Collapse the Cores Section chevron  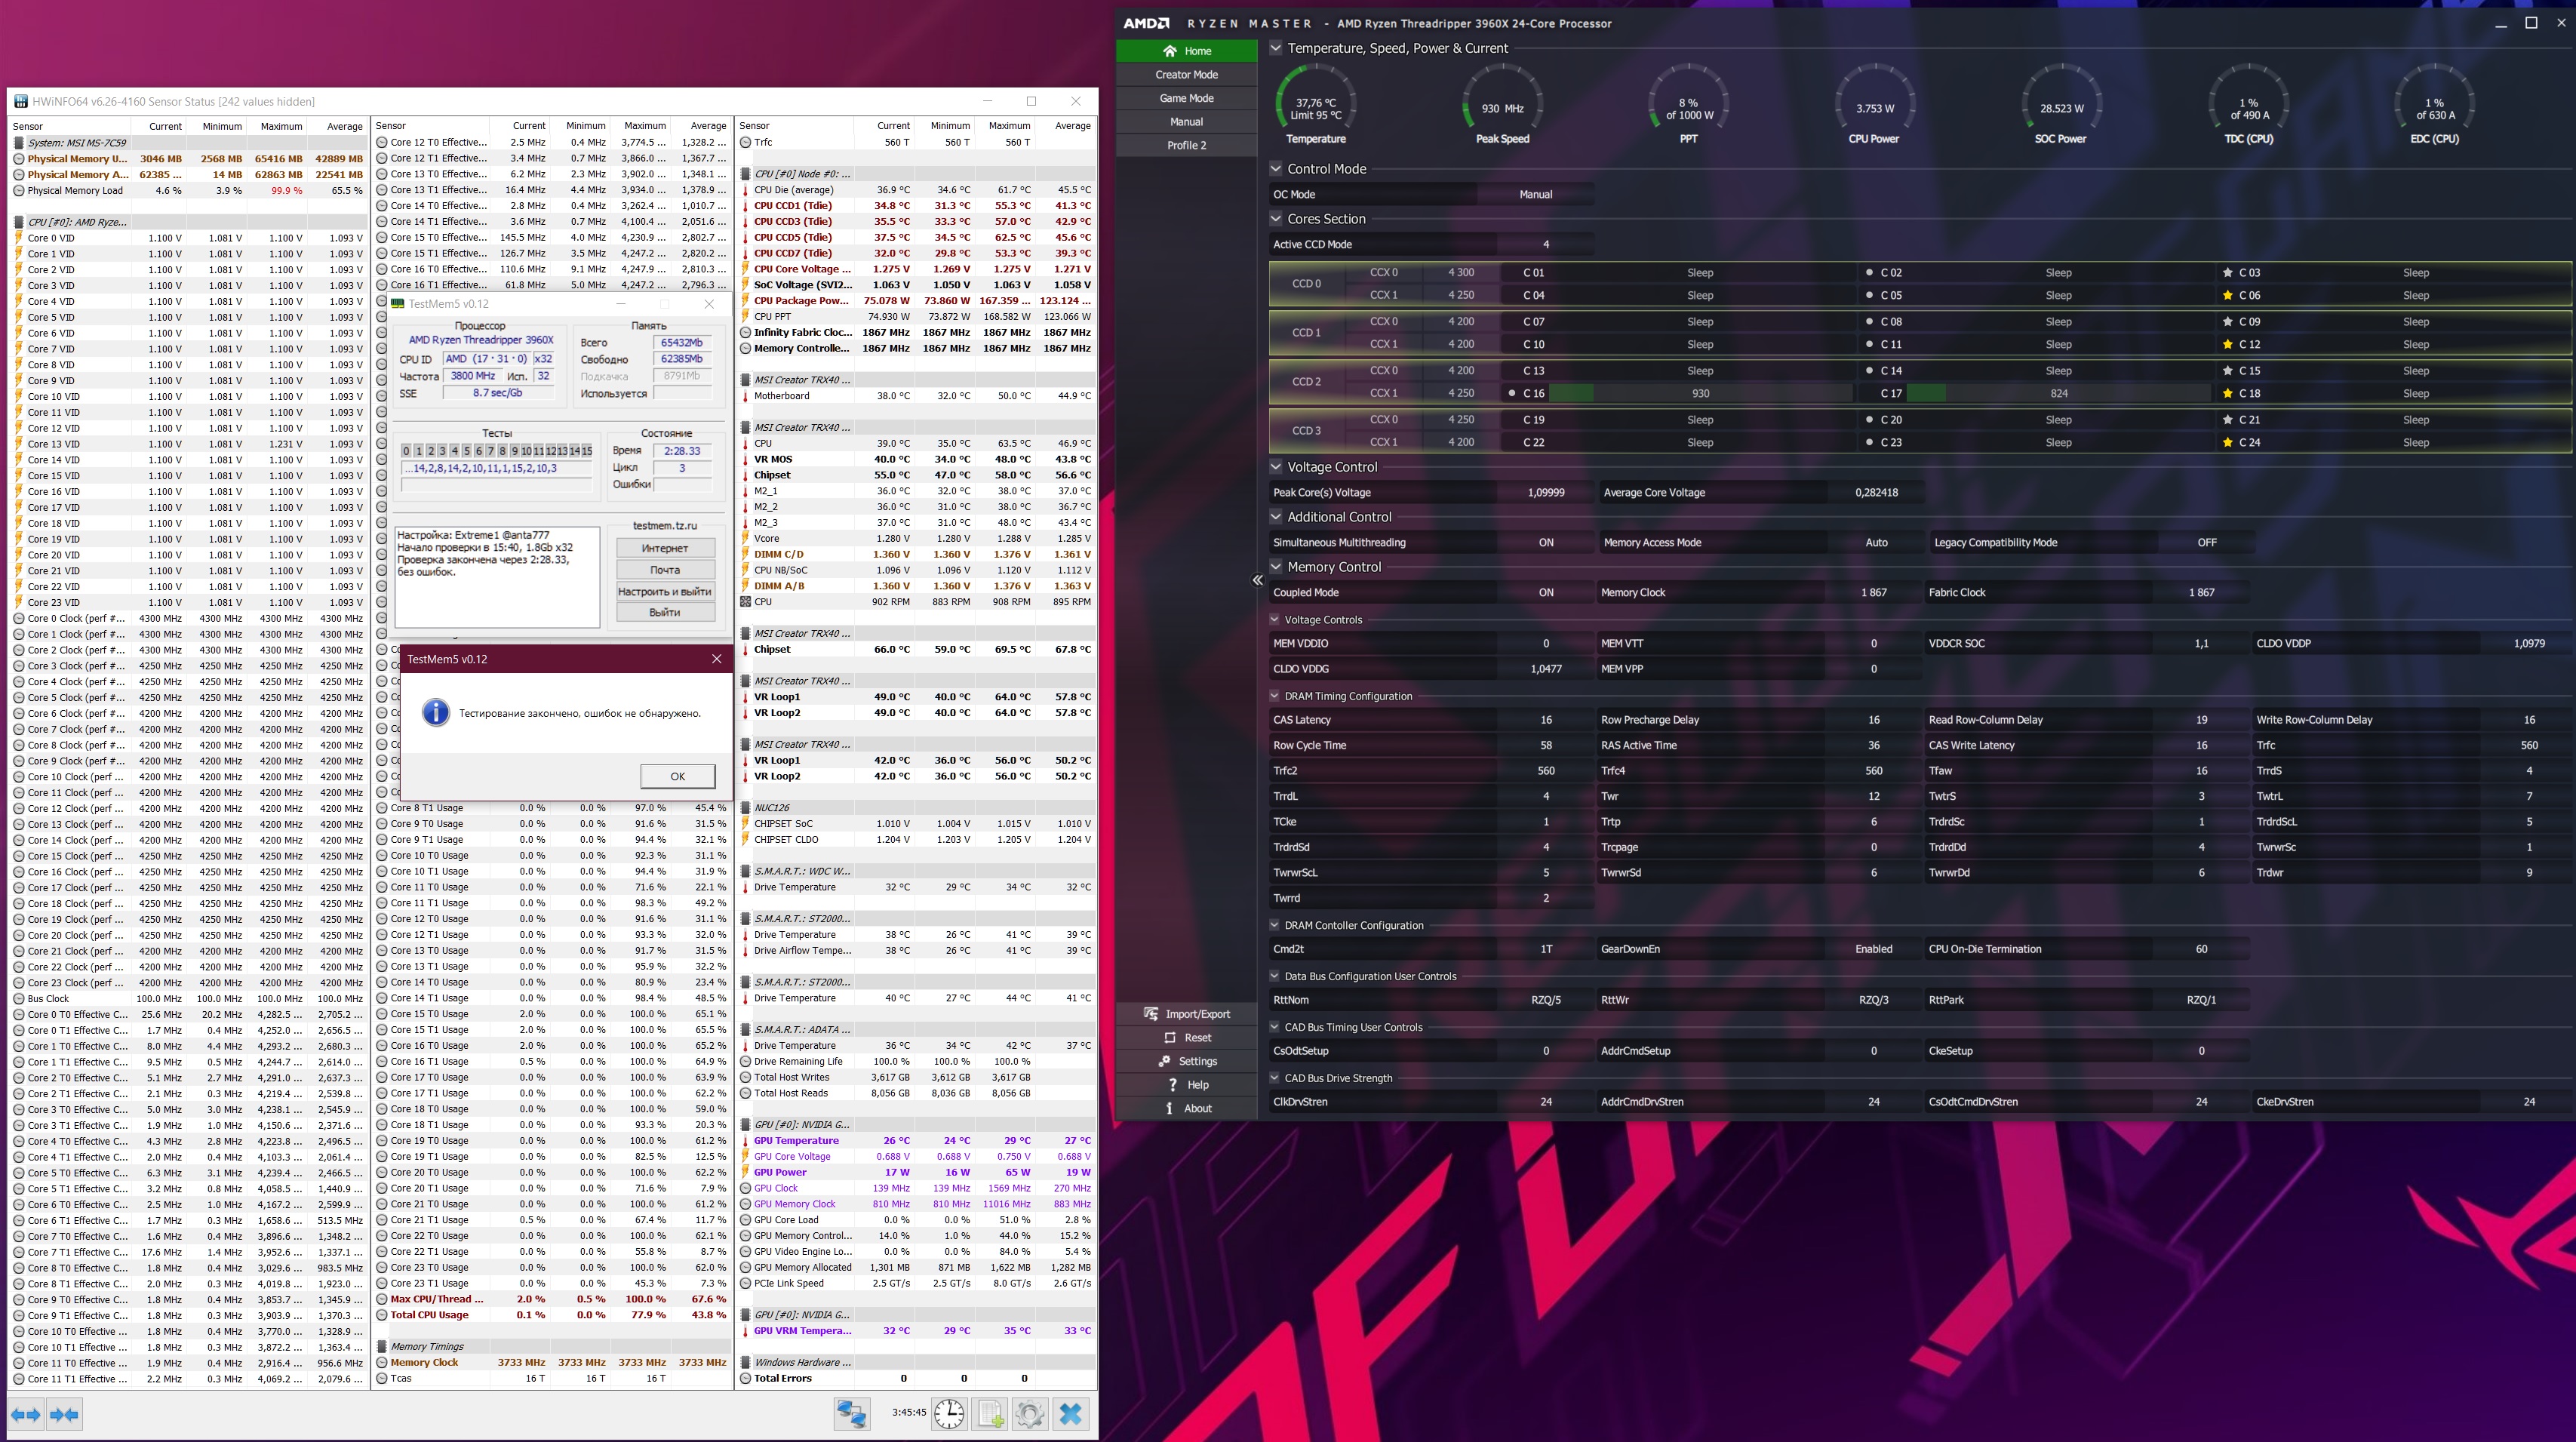(x=1276, y=219)
